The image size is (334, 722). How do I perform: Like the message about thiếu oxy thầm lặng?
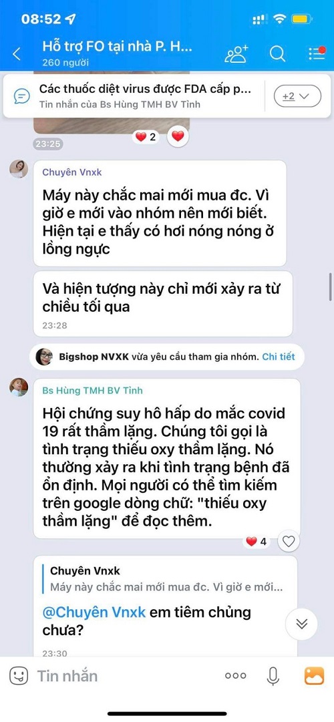pyautogui.click(x=289, y=542)
